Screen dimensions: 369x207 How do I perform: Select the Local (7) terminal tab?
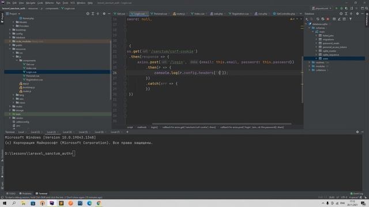click(115, 132)
